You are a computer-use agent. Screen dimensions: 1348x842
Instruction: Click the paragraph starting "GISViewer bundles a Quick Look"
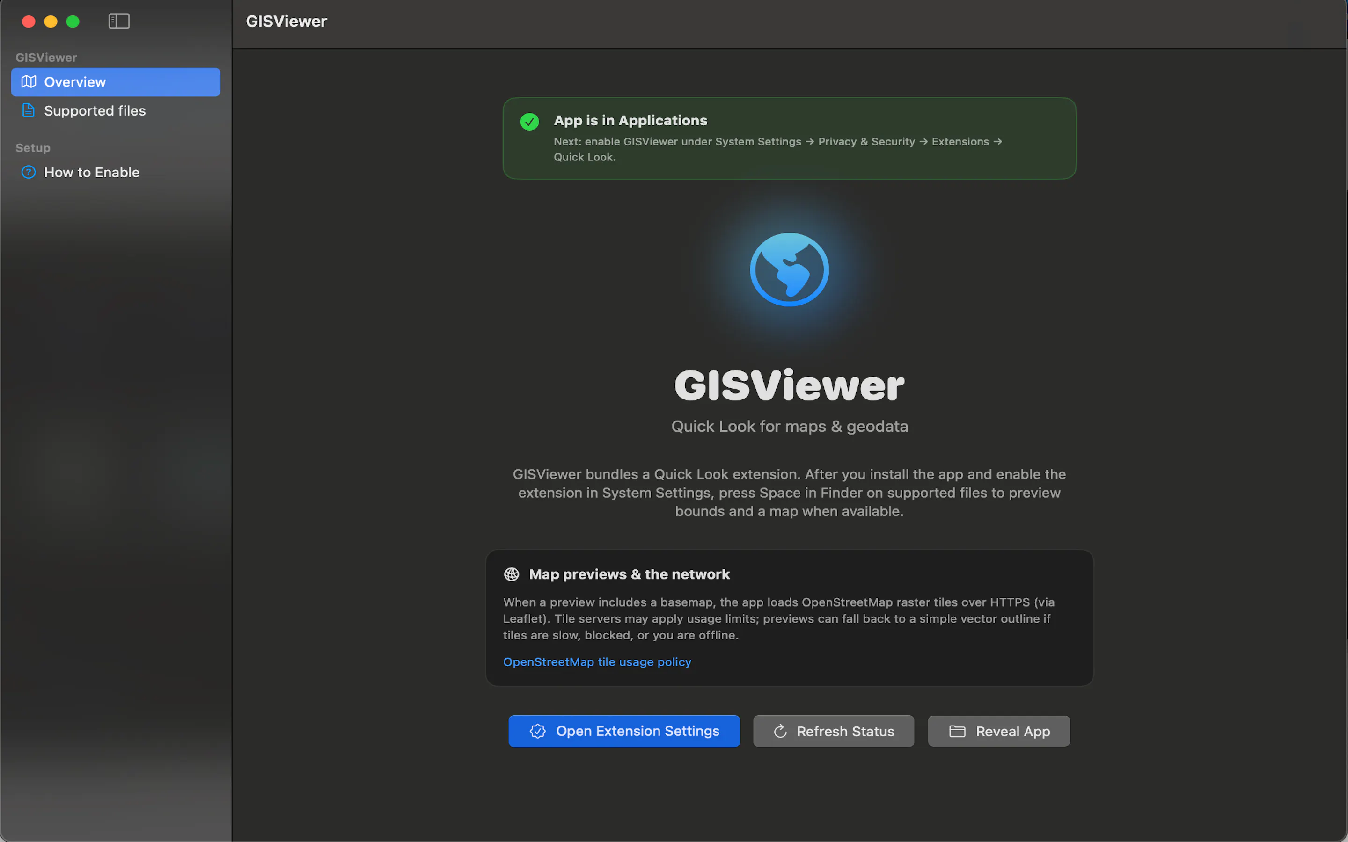click(x=789, y=492)
